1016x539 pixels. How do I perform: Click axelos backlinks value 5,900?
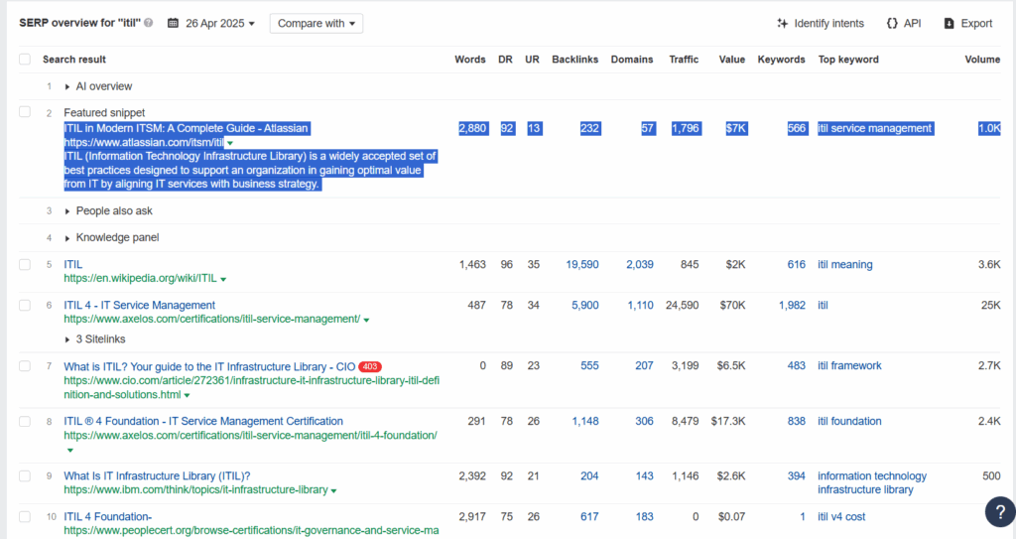585,305
